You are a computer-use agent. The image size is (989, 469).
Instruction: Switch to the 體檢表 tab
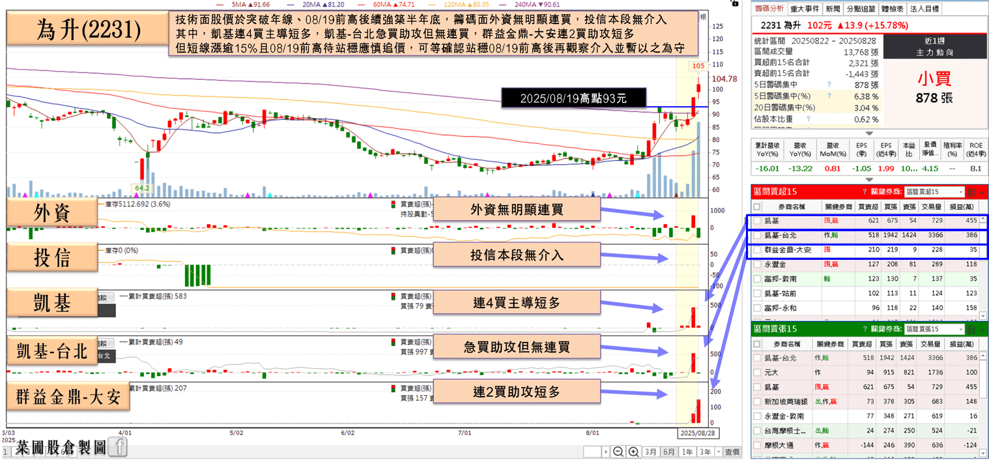(892, 9)
